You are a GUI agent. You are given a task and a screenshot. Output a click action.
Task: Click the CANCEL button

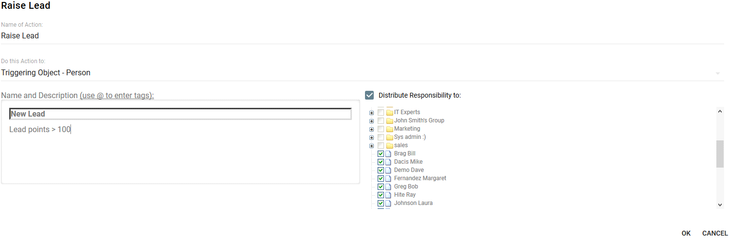pyautogui.click(x=715, y=234)
